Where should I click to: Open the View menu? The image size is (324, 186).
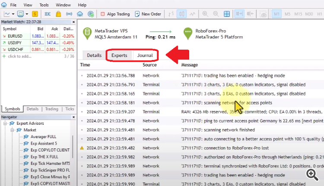click(28, 5)
